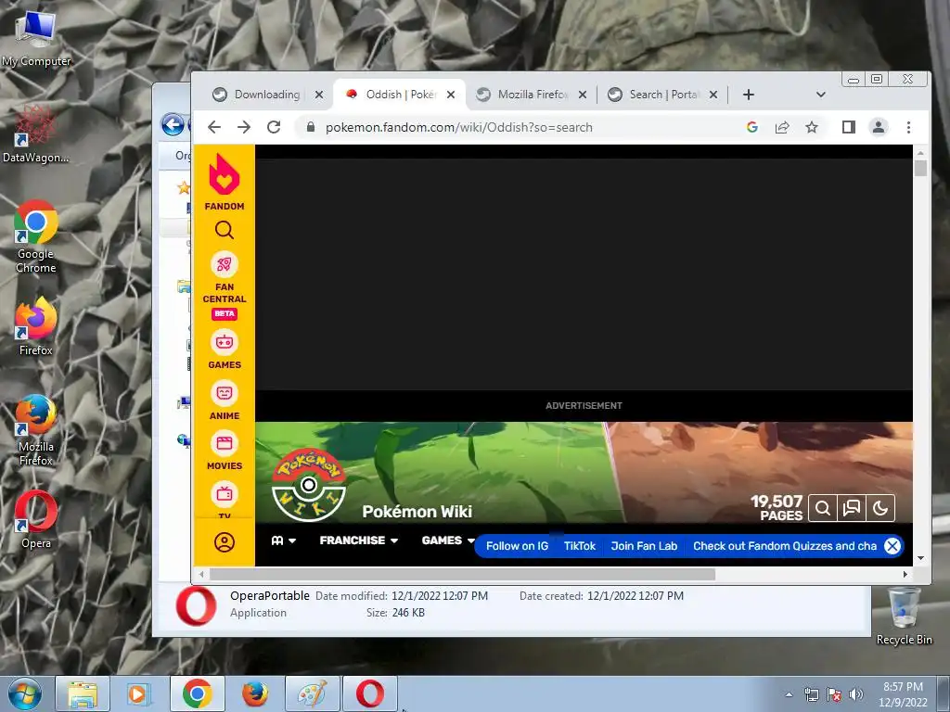Image resolution: width=950 pixels, height=712 pixels.
Task: Open Chrome side panel icon
Action: tap(848, 127)
